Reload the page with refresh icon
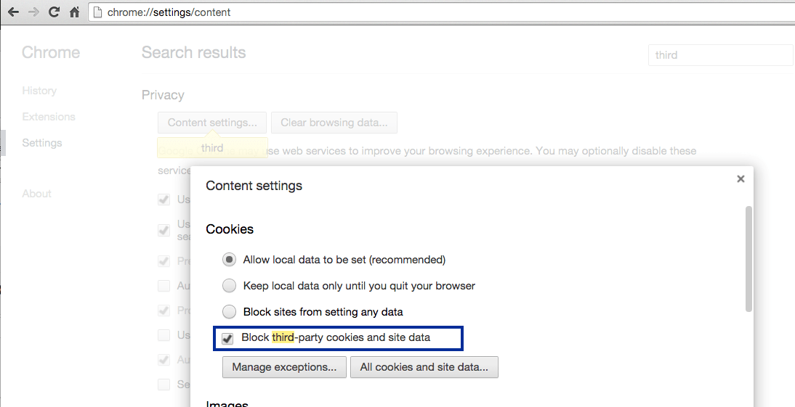Viewport: 795px width, 407px height. point(54,12)
